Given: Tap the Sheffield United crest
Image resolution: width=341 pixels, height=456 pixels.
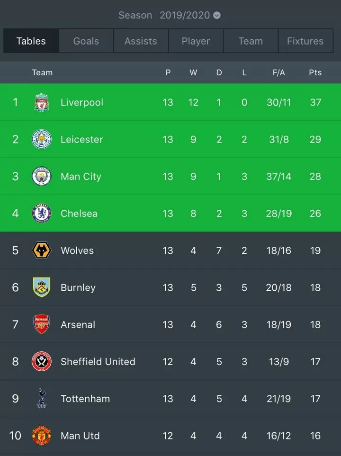Looking at the screenshot, I should pos(42,361).
